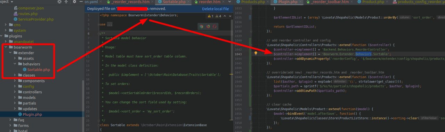Click the yellow intention bulb on line 1043
Viewport: 445px width, 132px height.
[256, 54]
